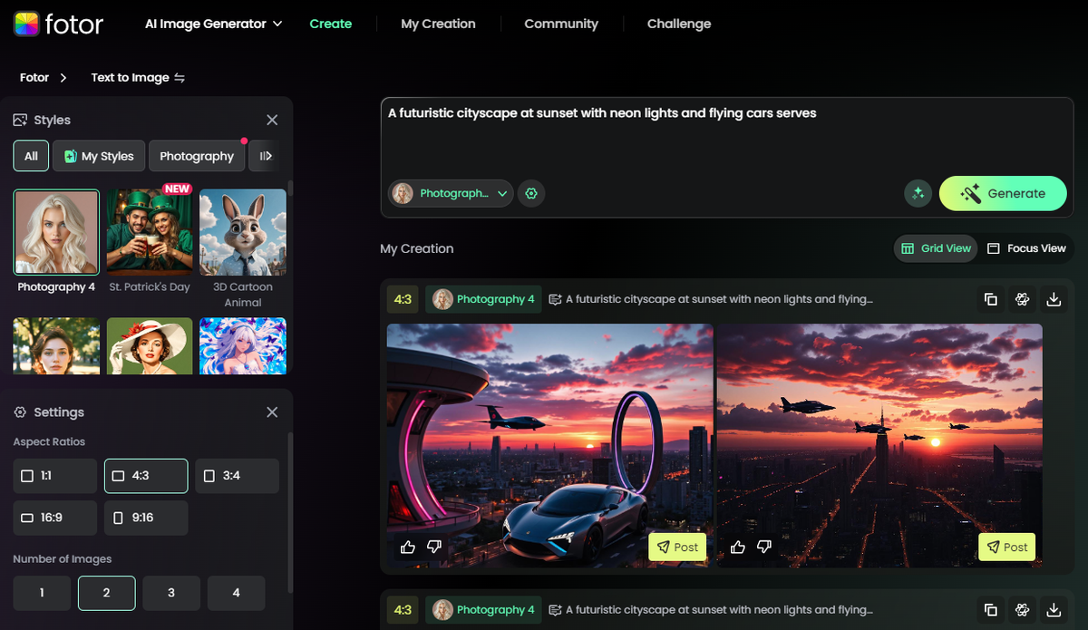Go to the Community tab

point(560,24)
